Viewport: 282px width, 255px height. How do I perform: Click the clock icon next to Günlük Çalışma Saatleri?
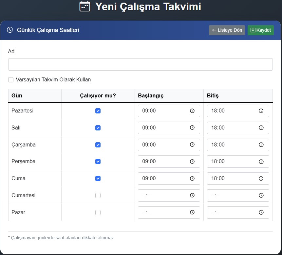[10, 30]
